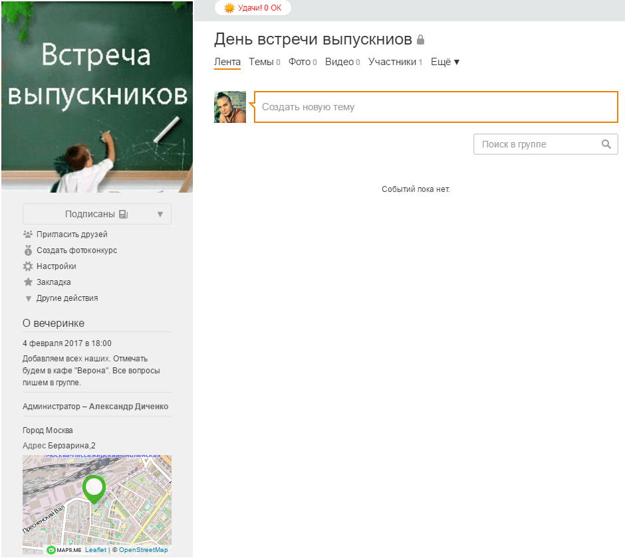Select the Фото tab

pyautogui.click(x=299, y=62)
